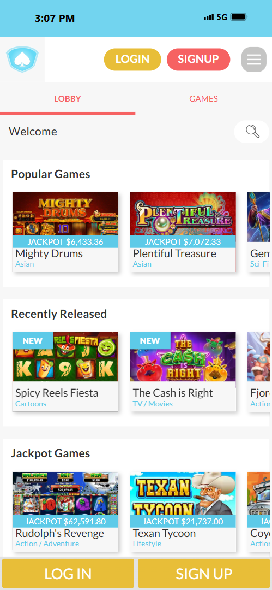This screenshot has width=272, height=590.
Task: Open the hamburger menu icon
Action: (254, 60)
